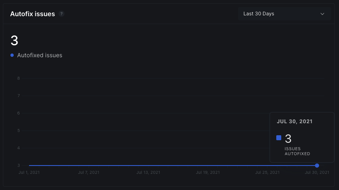Click the Jul 1, 2021 axis label

29,172
